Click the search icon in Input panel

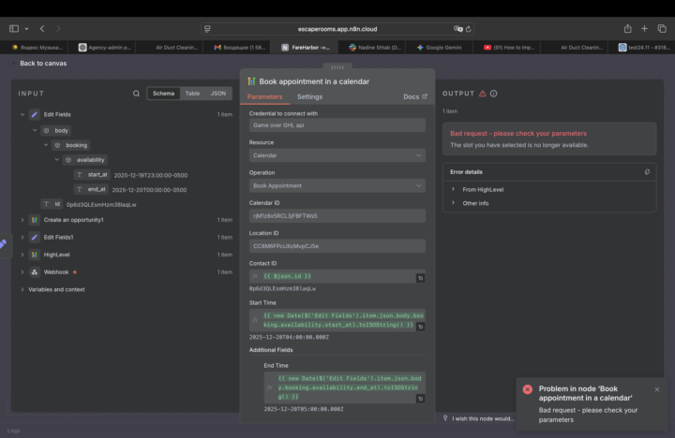(137, 94)
